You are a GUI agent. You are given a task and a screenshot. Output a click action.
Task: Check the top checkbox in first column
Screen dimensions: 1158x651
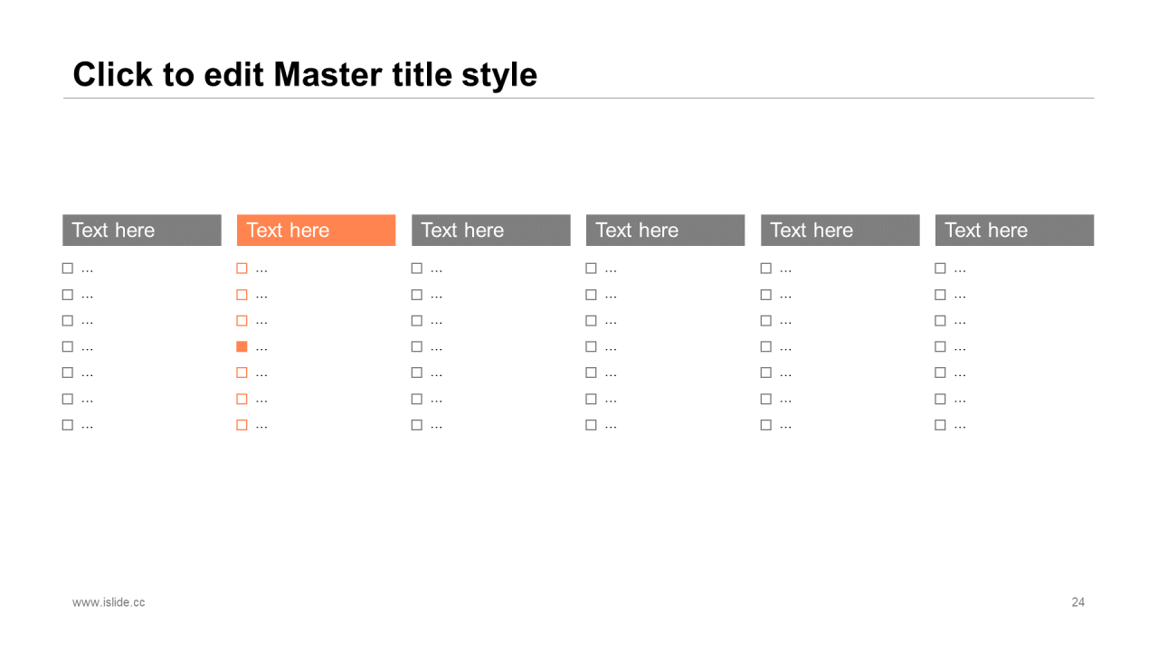coord(67,269)
